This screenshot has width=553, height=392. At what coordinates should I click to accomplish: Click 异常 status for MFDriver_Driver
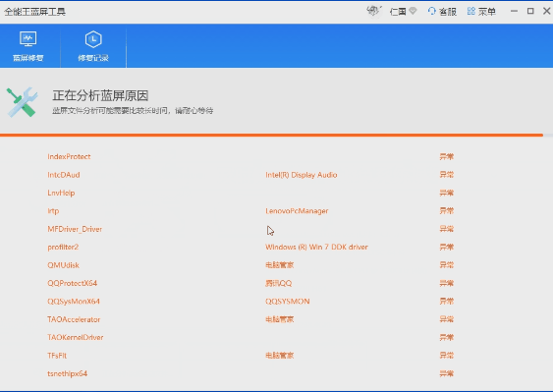click(x=447, y=229)
